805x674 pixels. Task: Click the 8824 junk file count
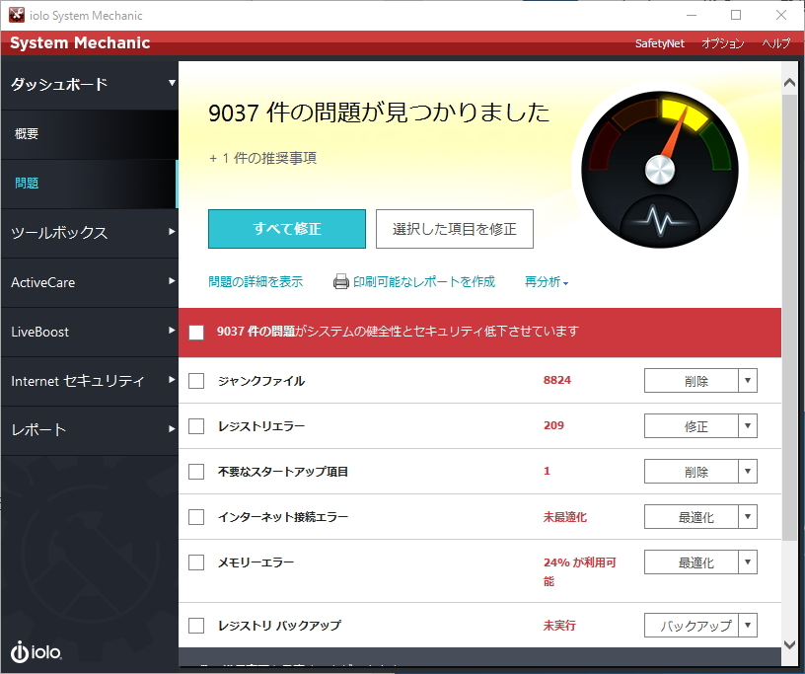tap(557, 380)
